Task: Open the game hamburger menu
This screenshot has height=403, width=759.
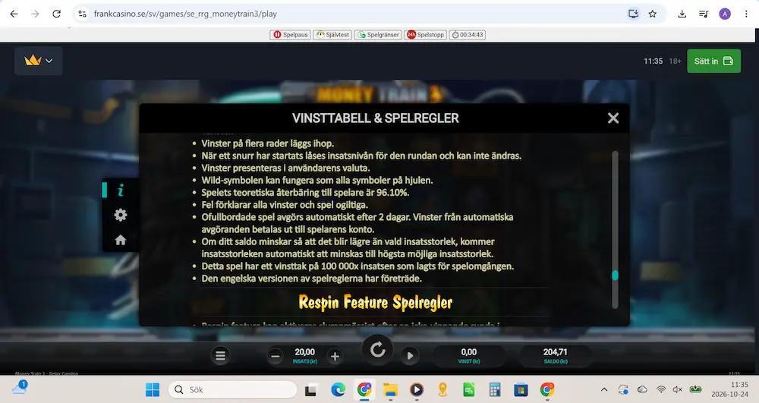Action: point(220,356)
